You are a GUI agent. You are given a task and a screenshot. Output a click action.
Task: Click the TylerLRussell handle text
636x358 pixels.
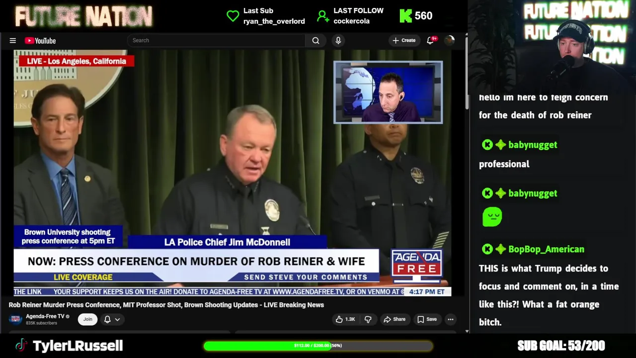click(x=78, y=346)
